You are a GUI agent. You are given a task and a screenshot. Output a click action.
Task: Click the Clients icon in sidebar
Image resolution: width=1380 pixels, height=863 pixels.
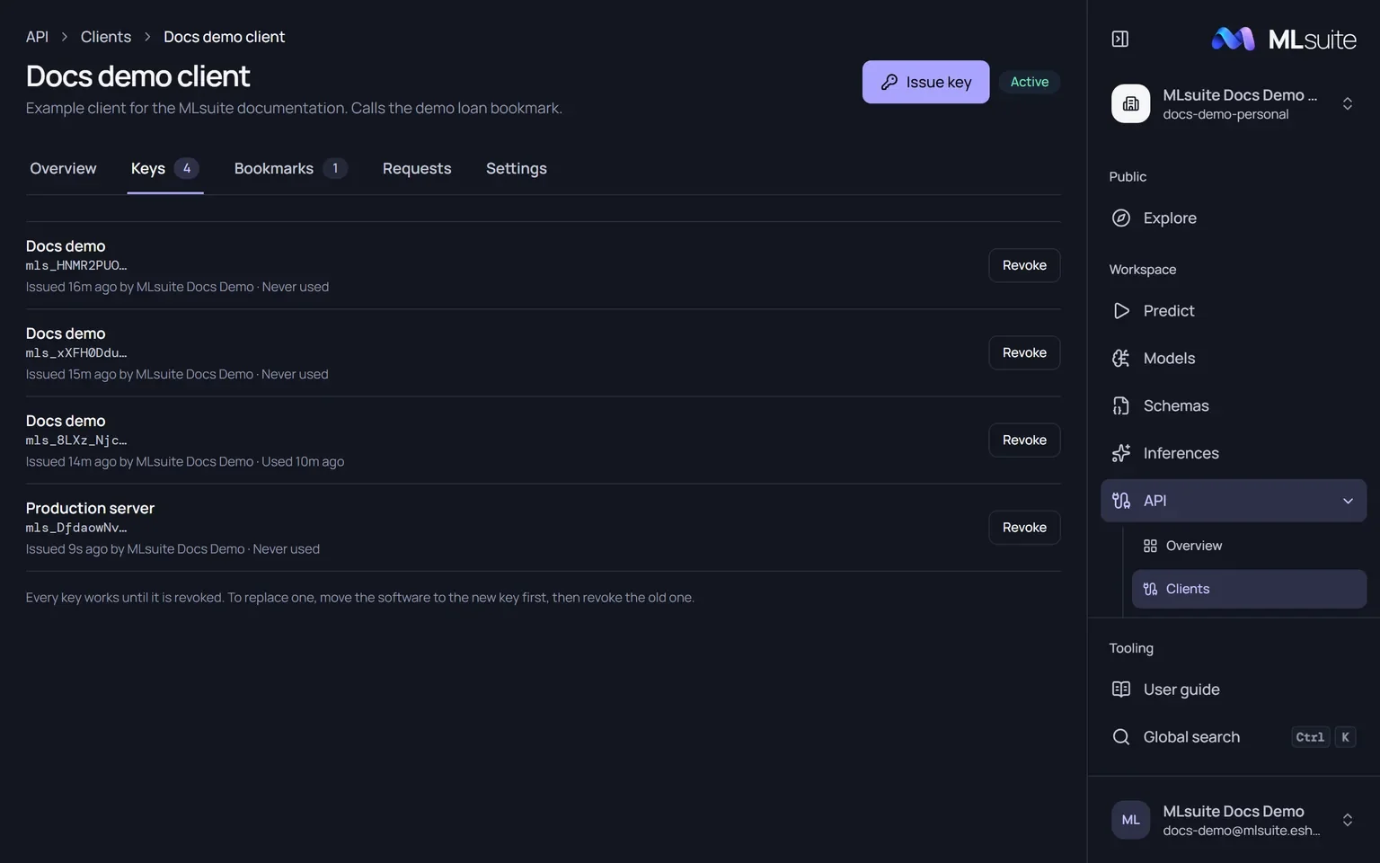[x=1150, y=589]
